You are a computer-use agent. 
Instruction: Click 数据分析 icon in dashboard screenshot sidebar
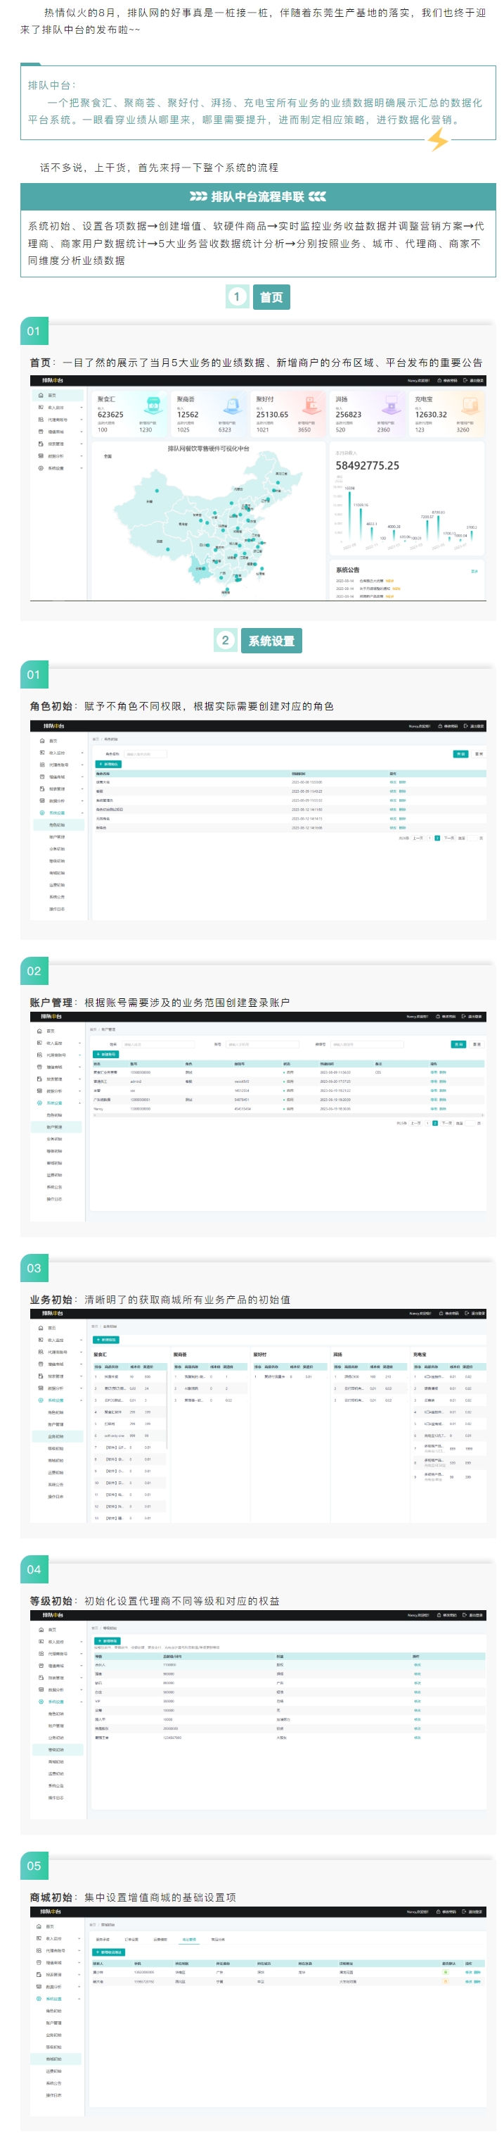(x=40, y=456)
